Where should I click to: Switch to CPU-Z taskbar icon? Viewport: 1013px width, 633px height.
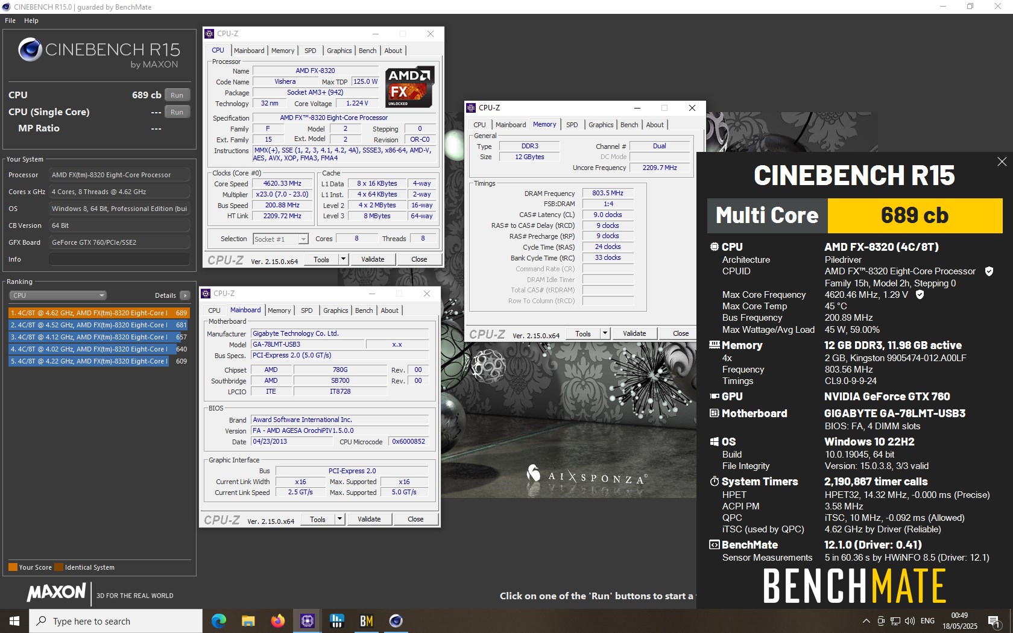point(308,620)
